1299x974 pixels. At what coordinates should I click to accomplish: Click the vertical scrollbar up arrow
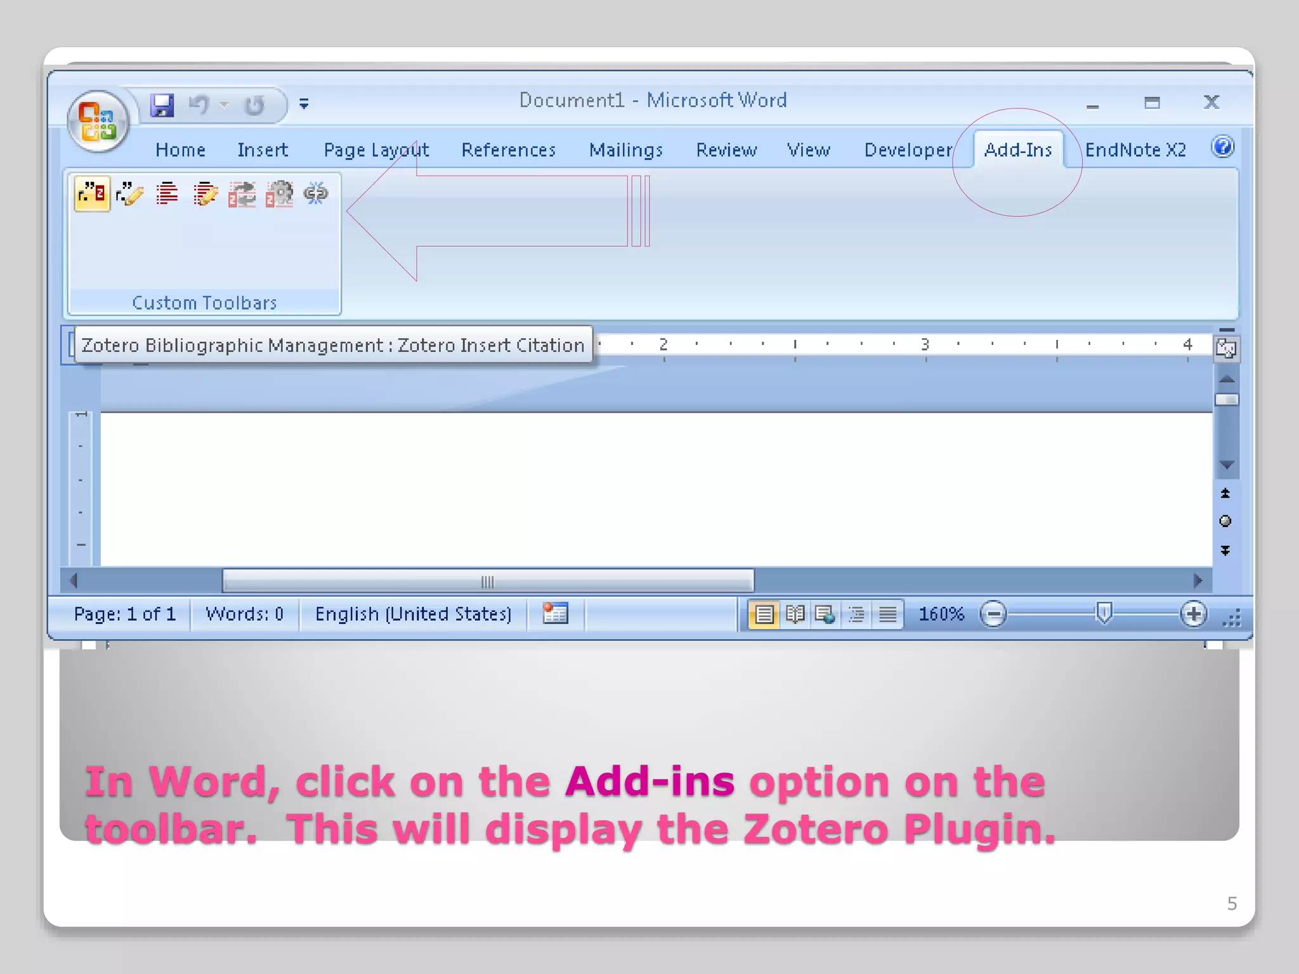pos(1227,379)
